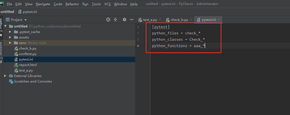Toggle the Structure side tool window
Image resolution: width=290 pixels, height=115 pixels.
point(1,53)
